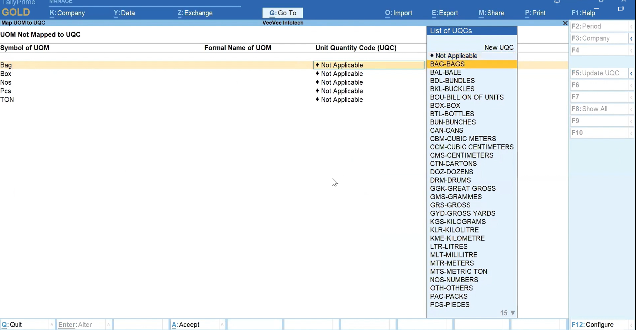636x330 pixels.
Task: Click the UQC field for Bag
Action: [369, 65]
